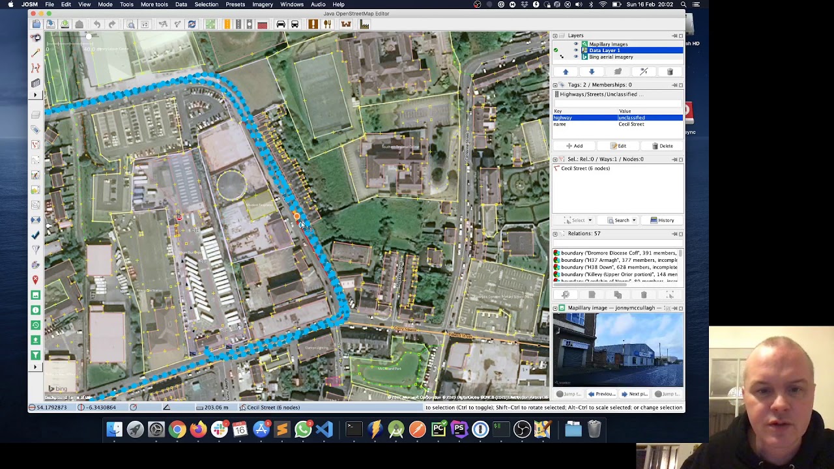Click the Undo arrow in toolbar
Viewport: 834px width, 469px height.
pos(97,25)
